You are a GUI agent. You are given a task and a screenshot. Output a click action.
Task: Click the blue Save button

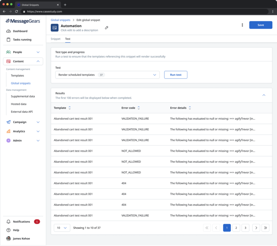(260, 25)
